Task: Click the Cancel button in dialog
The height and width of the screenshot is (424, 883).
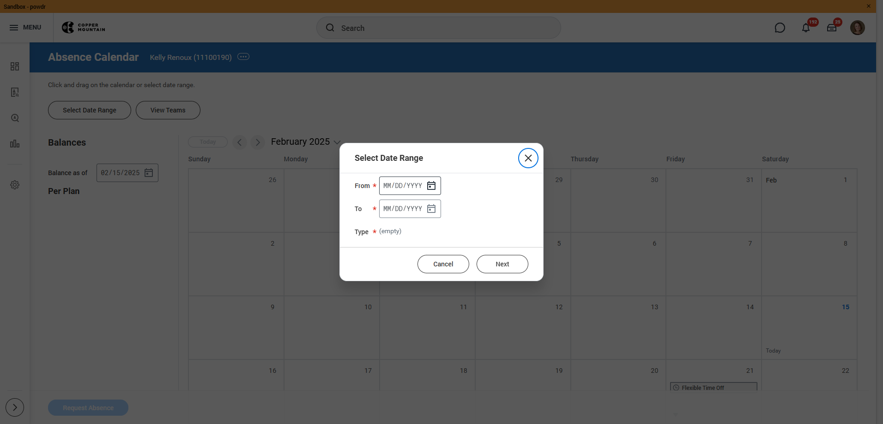Action: [x=443, y=264]
